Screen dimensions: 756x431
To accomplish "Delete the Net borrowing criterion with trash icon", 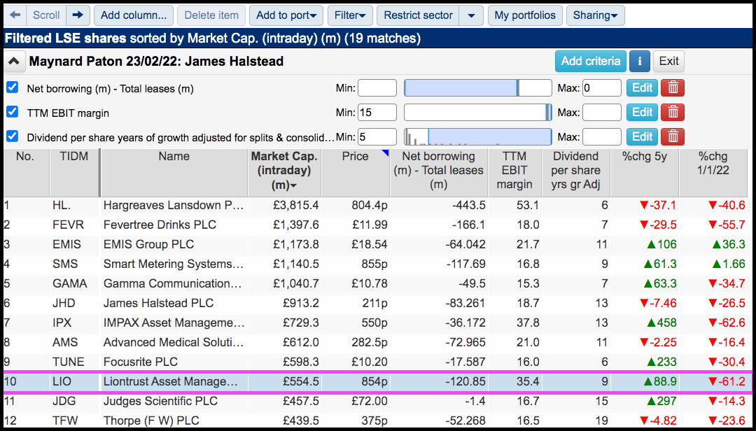I will tap(673, 88).
